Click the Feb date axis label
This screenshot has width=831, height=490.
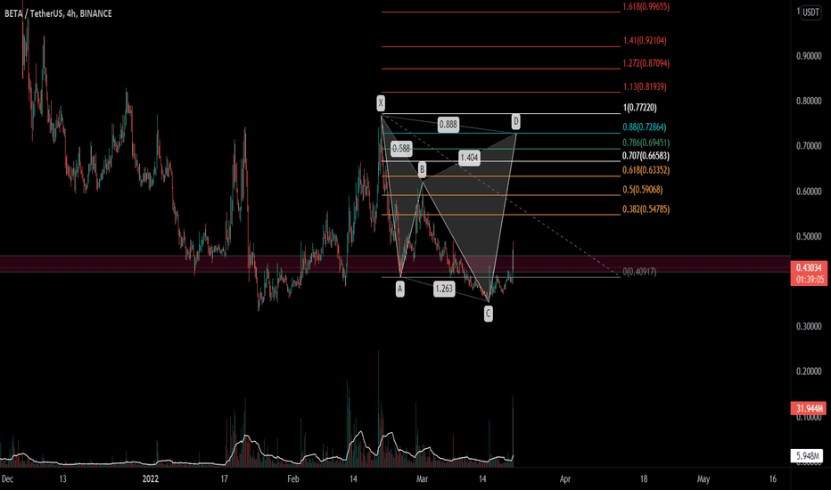293,479
